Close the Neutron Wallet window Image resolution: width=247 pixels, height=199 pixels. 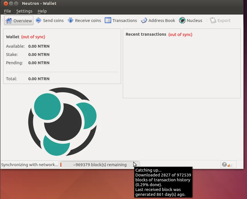6,3
